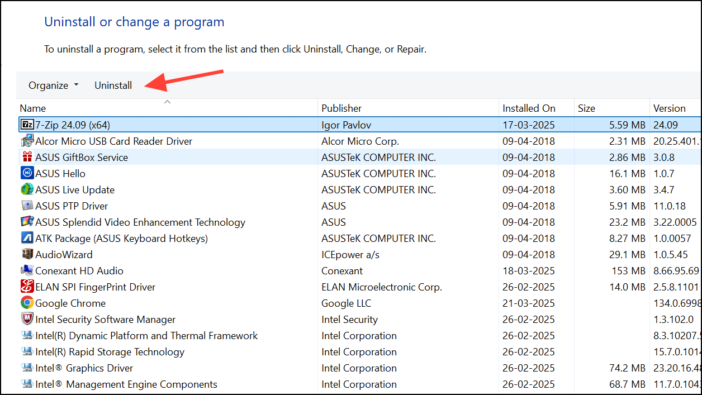Select Intel Security Software Manager
Image resolution: width=702 pixels, height=395 pixels.
click(x=359, y=319)
